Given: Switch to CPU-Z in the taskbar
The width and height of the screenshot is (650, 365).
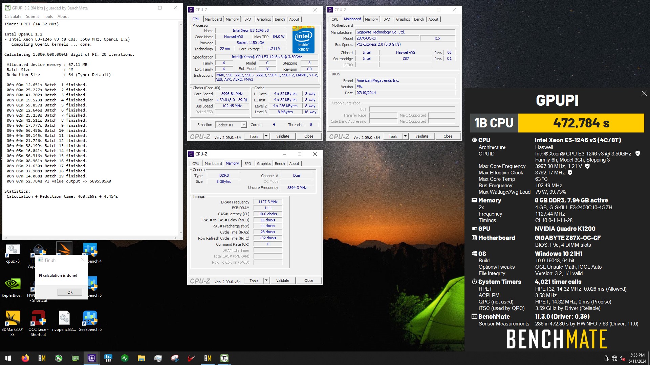Looking at the screenshot, I should [92, 358].
